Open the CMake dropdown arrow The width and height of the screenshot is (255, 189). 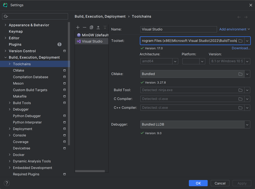[x=247, y=74]
